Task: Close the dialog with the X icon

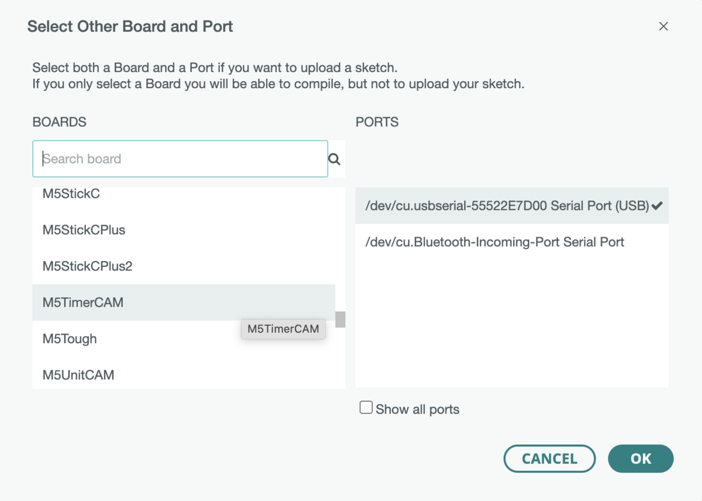Action: click(x=663, y=26)
